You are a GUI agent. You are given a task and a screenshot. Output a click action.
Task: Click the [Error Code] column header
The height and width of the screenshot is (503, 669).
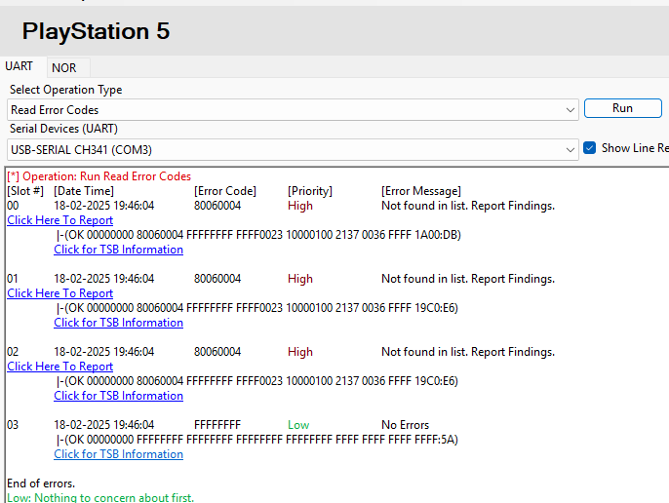225,191
